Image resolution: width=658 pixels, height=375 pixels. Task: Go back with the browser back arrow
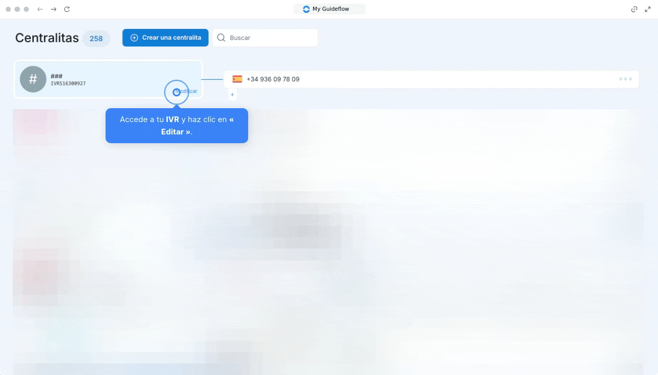[x=40, y=9]
